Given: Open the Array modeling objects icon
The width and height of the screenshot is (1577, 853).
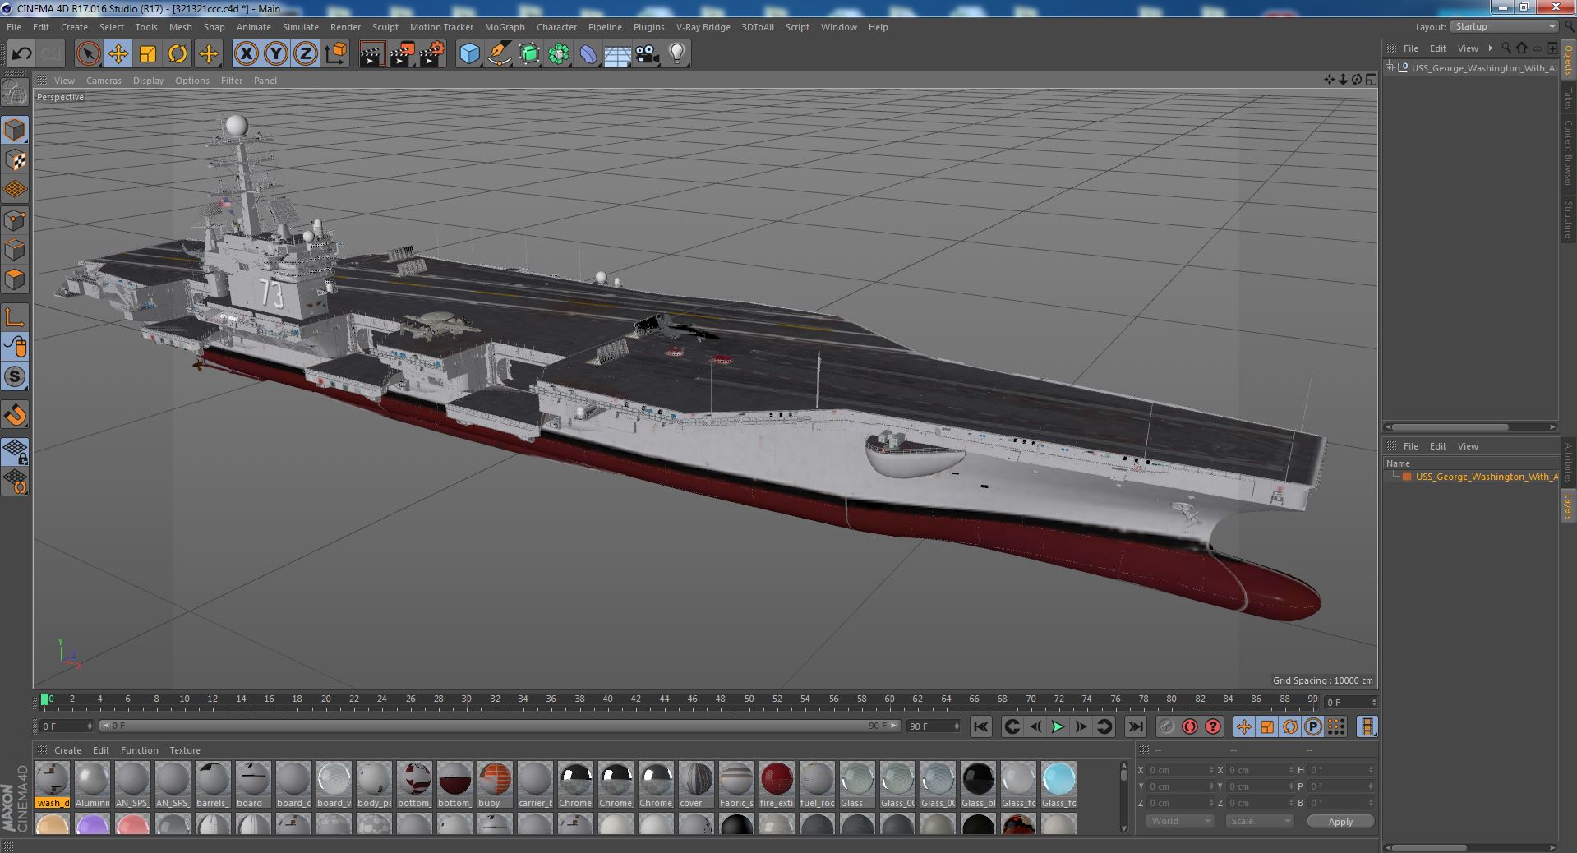Looking at the screenshot, I should click(559, 54).
